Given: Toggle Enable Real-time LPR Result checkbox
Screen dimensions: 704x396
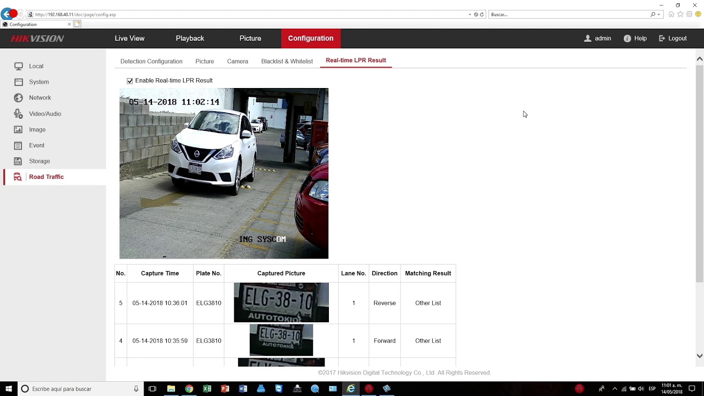Looking at the screenshot, I should coord(130,81).
